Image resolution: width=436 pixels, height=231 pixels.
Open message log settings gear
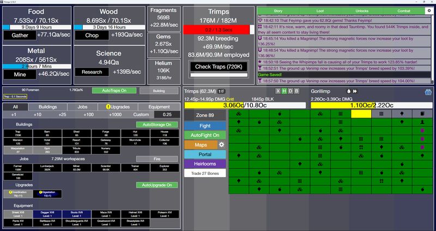429,10
